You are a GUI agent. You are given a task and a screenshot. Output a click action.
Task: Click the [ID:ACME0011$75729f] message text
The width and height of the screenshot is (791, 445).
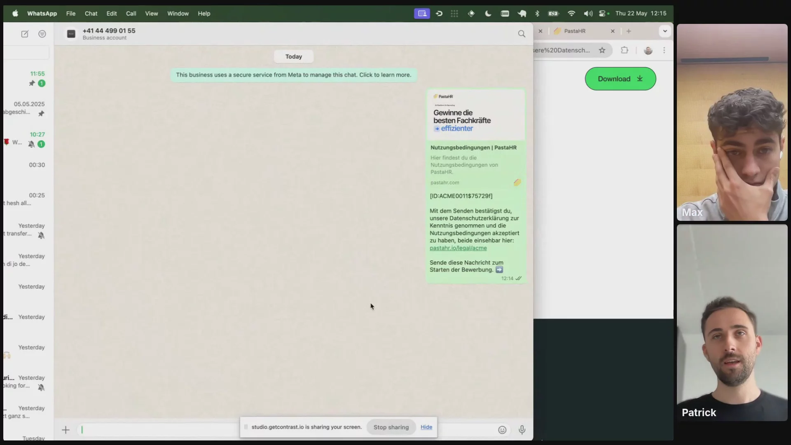(x=461, y=196)
